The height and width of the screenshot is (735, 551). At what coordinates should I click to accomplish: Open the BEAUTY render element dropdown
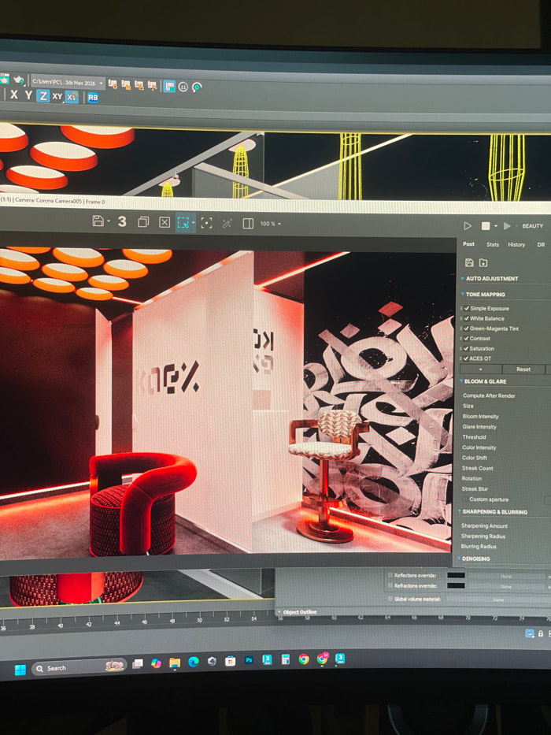[x=533, y=226]
